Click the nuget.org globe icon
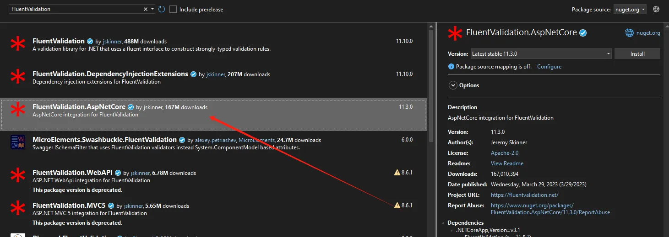The width and height of the screenshot is (669, 237). point(630,33)
